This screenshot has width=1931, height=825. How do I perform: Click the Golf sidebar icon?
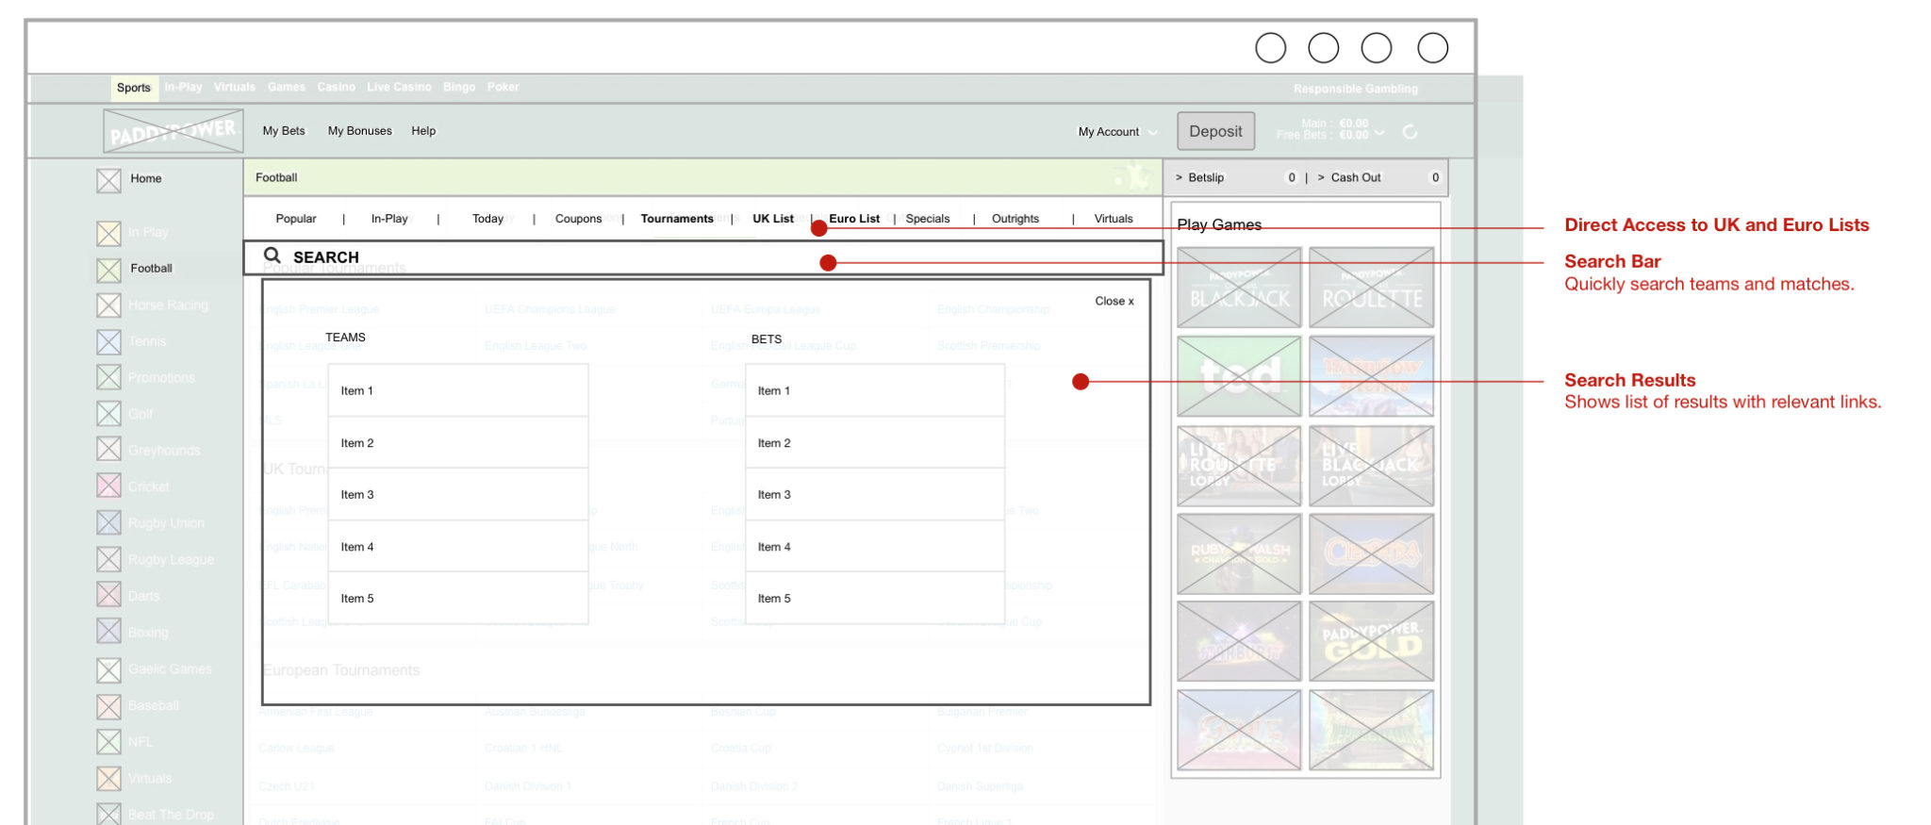pyautogui.click(x=108, y=414)
